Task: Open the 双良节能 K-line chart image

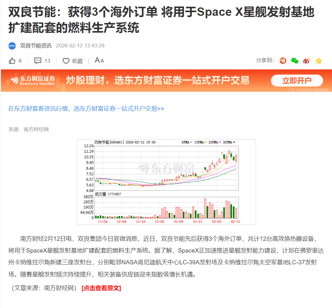Action: tap(166, 182)
